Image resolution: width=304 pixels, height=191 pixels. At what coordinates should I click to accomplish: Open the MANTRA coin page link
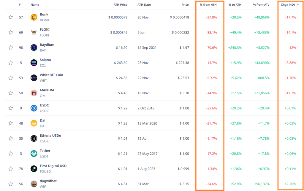pos(47,90)
